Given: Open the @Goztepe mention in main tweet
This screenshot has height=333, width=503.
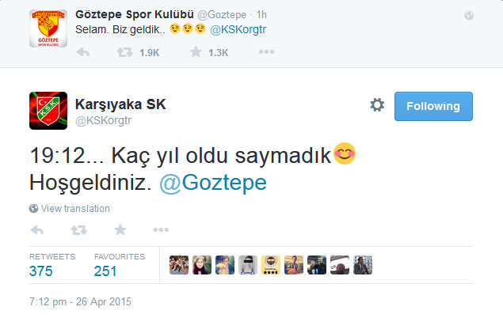Looking at the screenshot, I should tap(213, 183).
